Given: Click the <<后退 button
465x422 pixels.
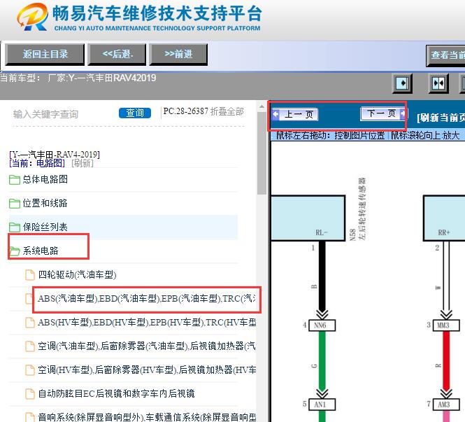Looking at the screenshot, I should (117, 55).
